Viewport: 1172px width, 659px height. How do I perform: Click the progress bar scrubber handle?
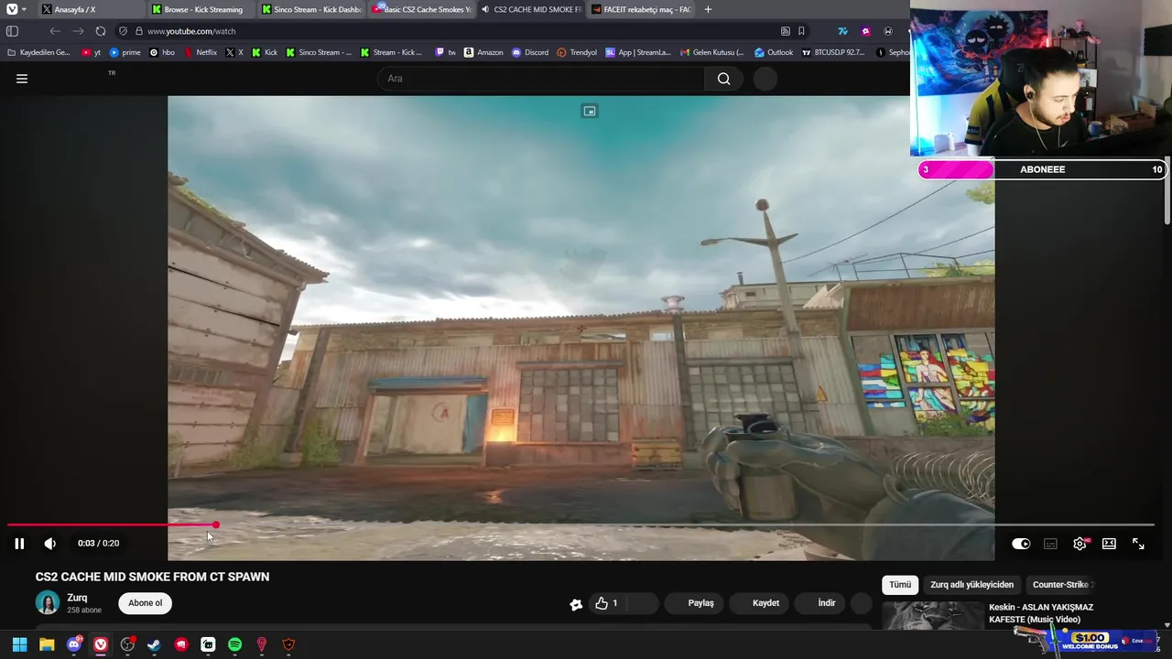click(x=215, y=524)
